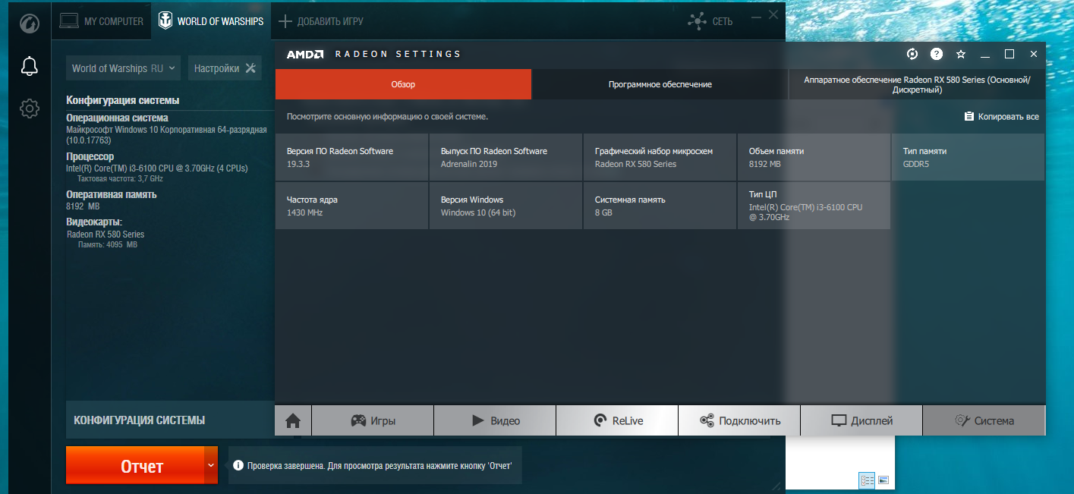1074x494 pixels.
Task: Open Аппаратное обеспечение Radeon RX 580 tab
Action: coord(917,84)
